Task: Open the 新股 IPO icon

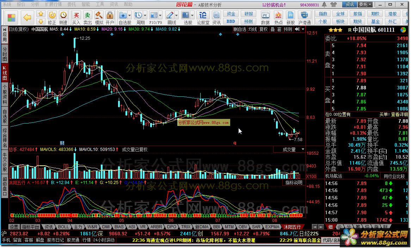Action: [x=290, y=18]
